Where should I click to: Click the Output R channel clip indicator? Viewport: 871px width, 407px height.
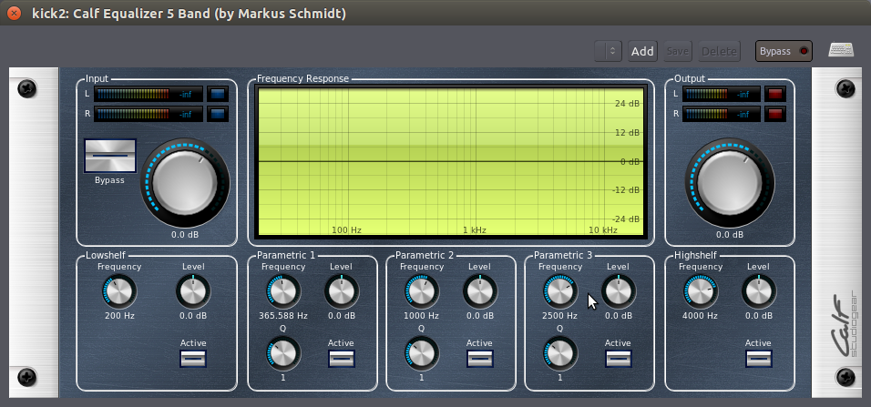(x=775, y=115)
